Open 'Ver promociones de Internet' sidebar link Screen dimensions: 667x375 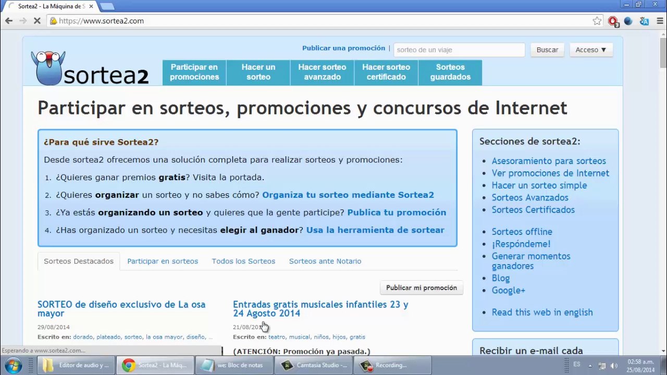[550, 173]
